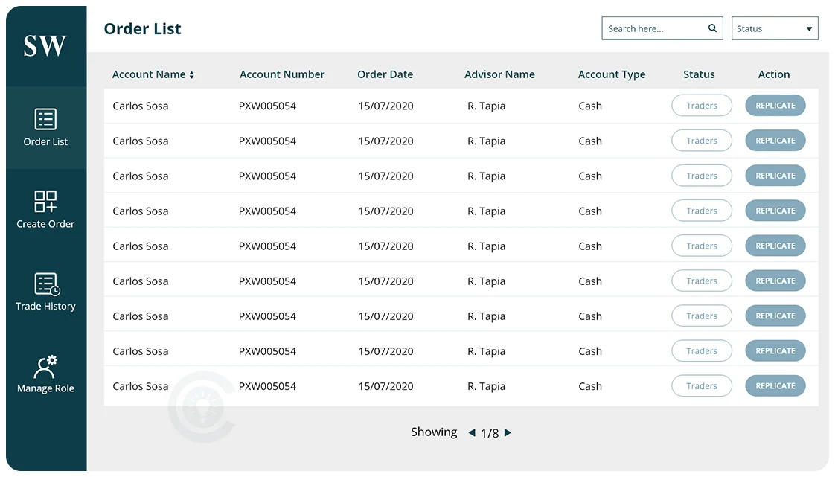
Task: Click Traders status in fifth row
Action: pyautogui.click(x=701, y=246)
